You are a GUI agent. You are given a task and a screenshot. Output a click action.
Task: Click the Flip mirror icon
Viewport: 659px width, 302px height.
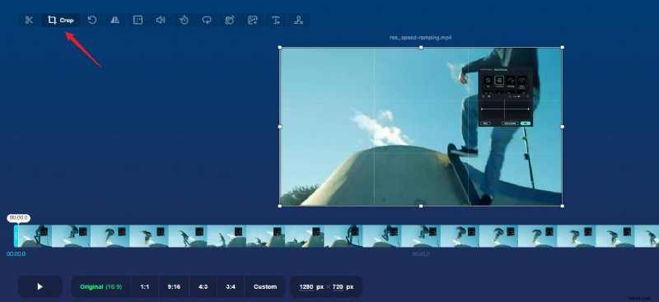pos(115,21)
